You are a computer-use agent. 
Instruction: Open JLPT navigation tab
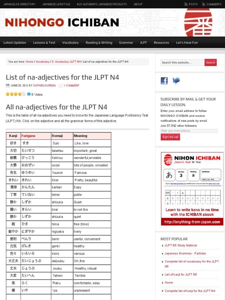143,42
